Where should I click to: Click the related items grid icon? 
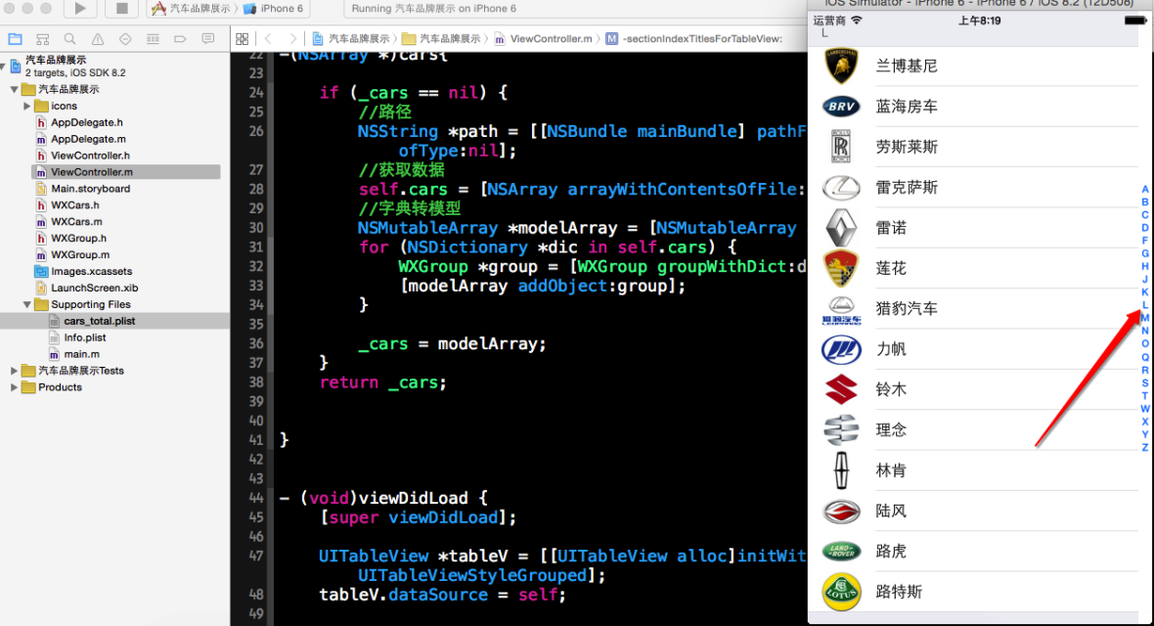(x=243, y=39)
